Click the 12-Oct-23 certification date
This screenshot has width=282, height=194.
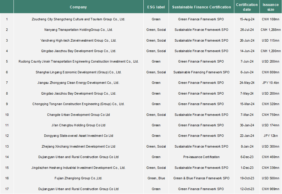point(247,189)
